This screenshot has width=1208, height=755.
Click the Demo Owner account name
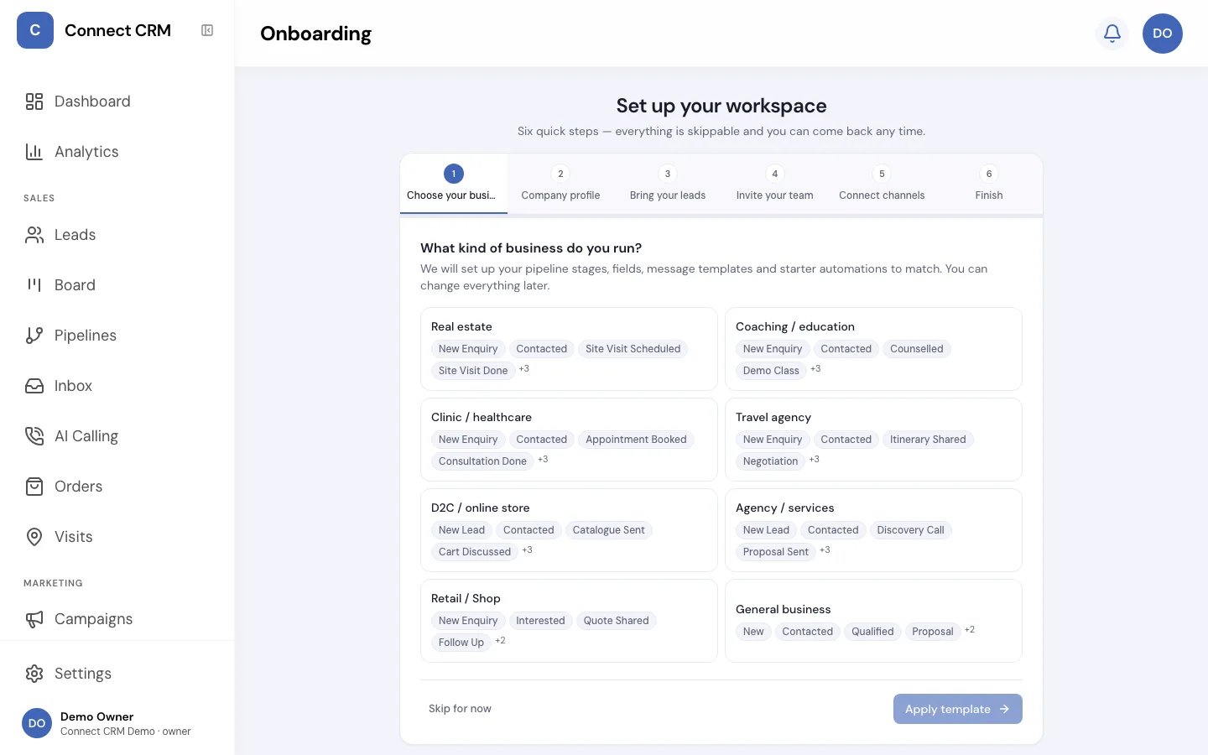tap(97, 716)
